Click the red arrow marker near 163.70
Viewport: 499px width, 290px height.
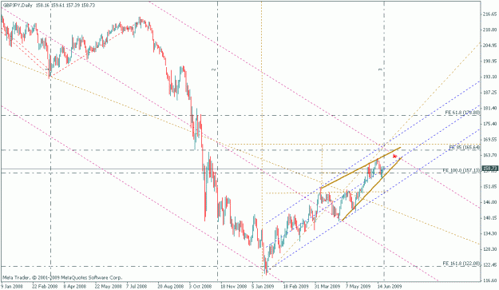click(x=394, y=156)
